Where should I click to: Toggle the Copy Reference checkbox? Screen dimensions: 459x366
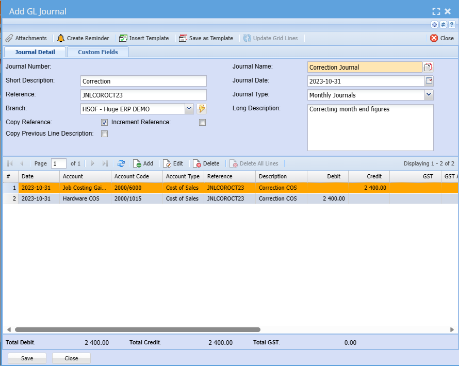tap(104, 123)
